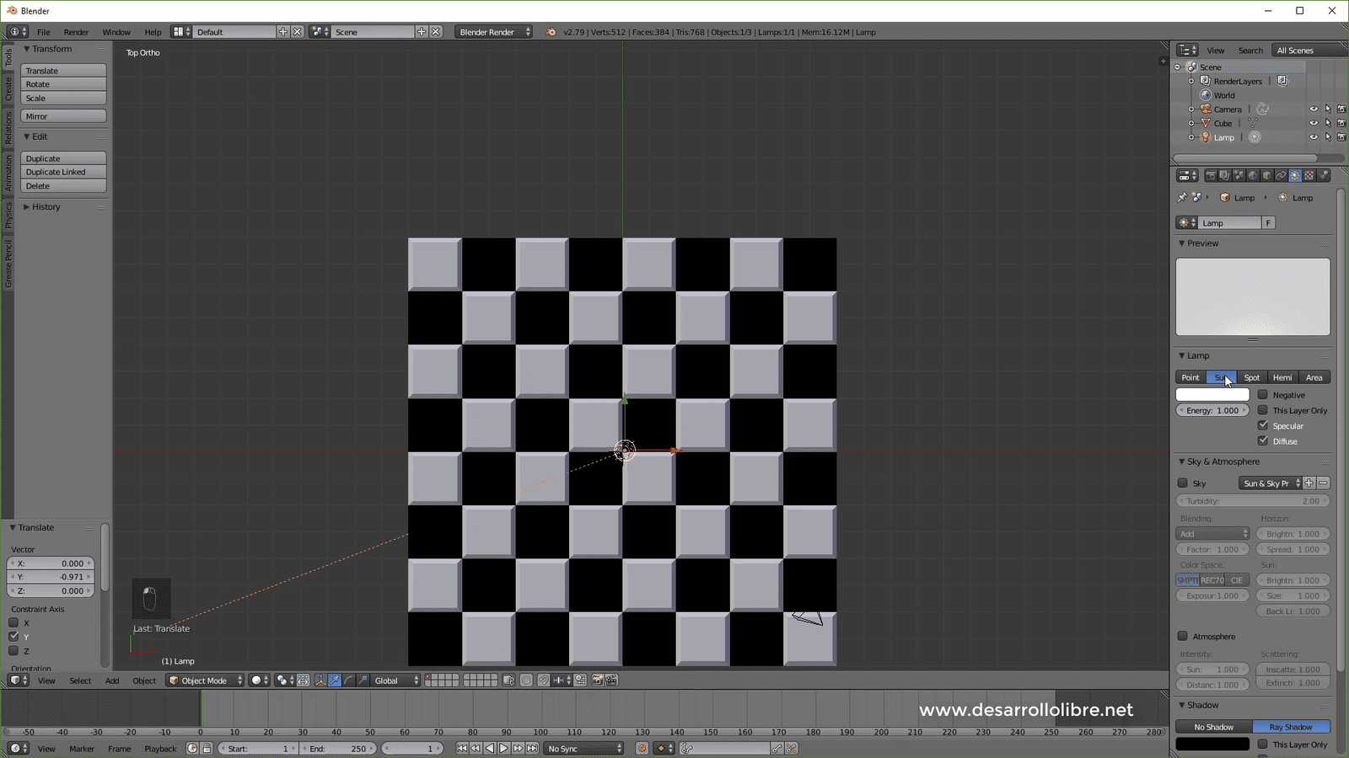This screenshot has height=758, width=1349.
Task: Click the Lamp data icon in outliner
Action: tap(1255, 137)
